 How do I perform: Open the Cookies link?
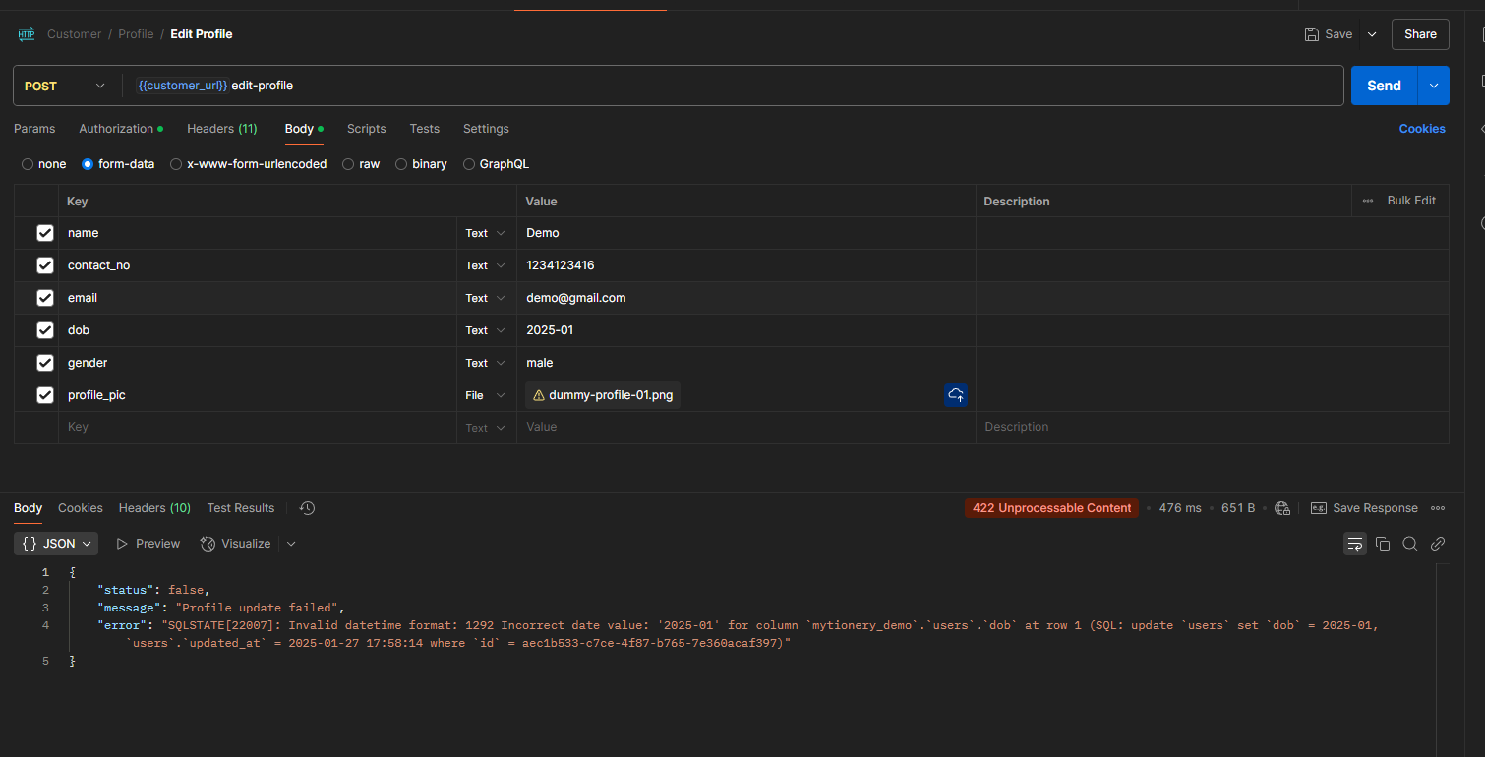1422,129
